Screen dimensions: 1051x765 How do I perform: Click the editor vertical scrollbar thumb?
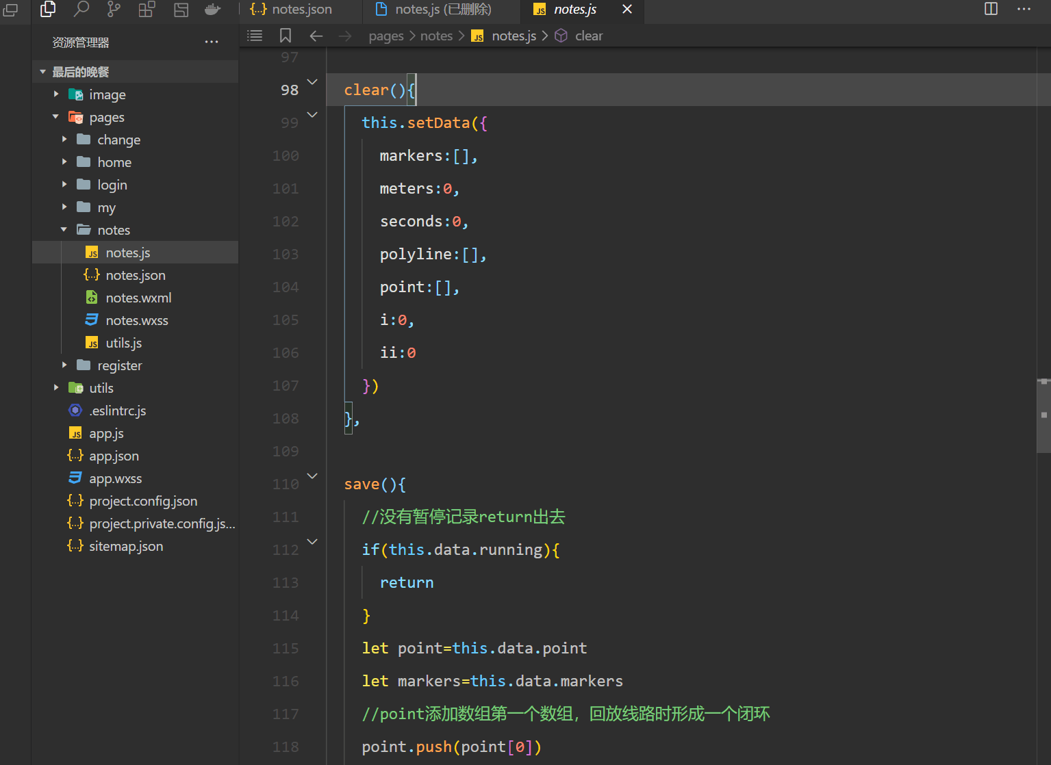tap(1043, 415)
